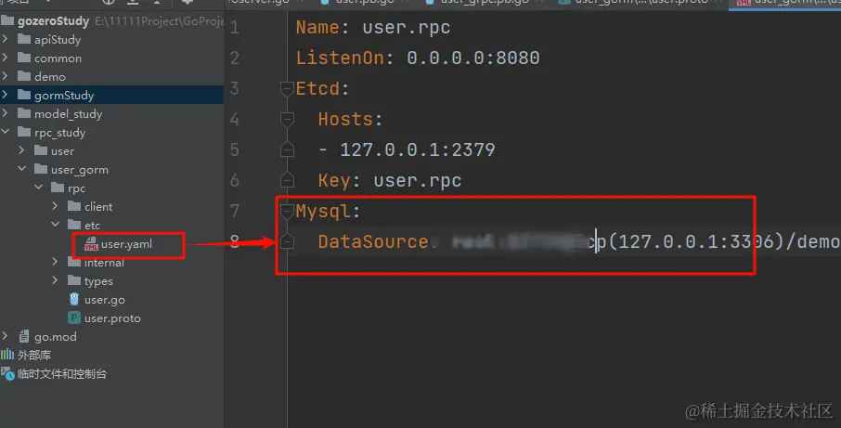Click the rpc folder icon under user_gorm
The image size is (841, 428).
[58, 188]
